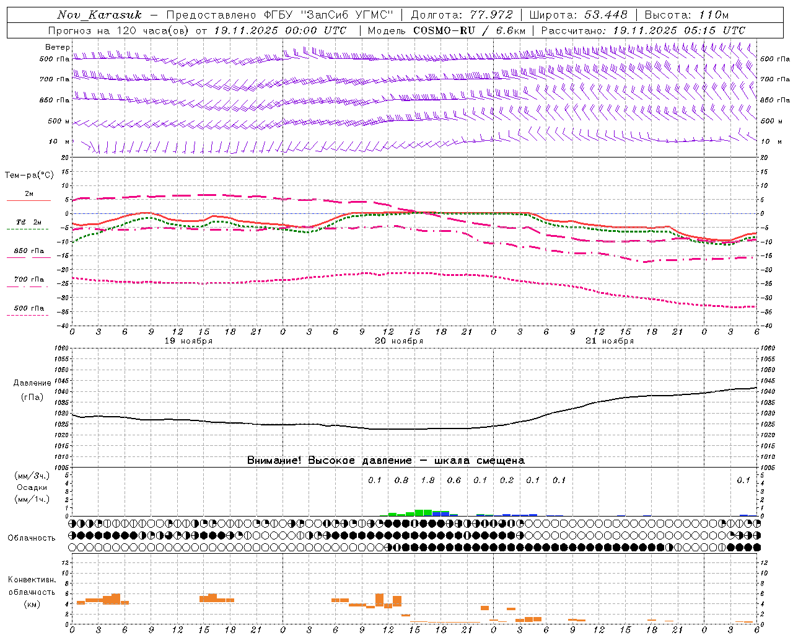Image resolution: width=793 pixels, height=635 pixels.
Task: Click the 500 м wind level label on the left
Action: click(59, 121)
